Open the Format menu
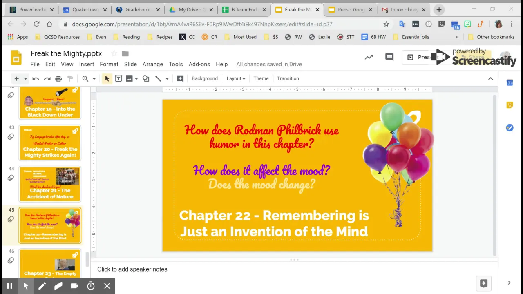This screenshot has height=294, width=523. pyautogui.click(x=109, y=64)
